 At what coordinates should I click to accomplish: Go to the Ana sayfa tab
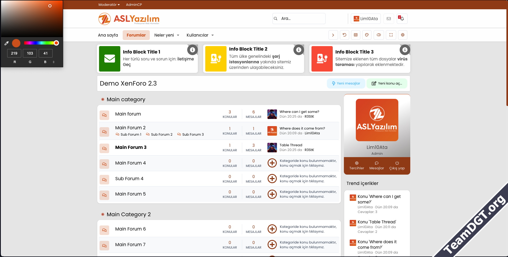tap(108, 35)
